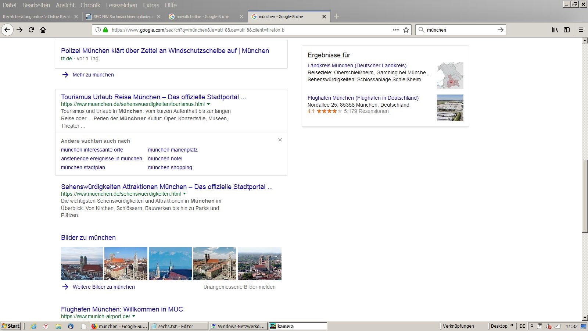This screenshot has width=588, height=331.
Task: Close the 'Andere suchten auch nach' box
Action: point(280,140)
